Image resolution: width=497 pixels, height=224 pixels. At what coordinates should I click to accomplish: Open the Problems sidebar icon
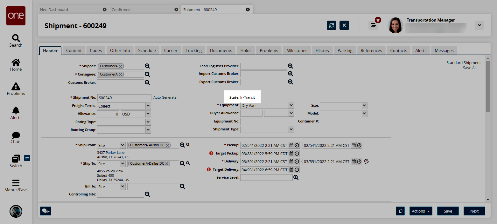click(x=16, y=89)
